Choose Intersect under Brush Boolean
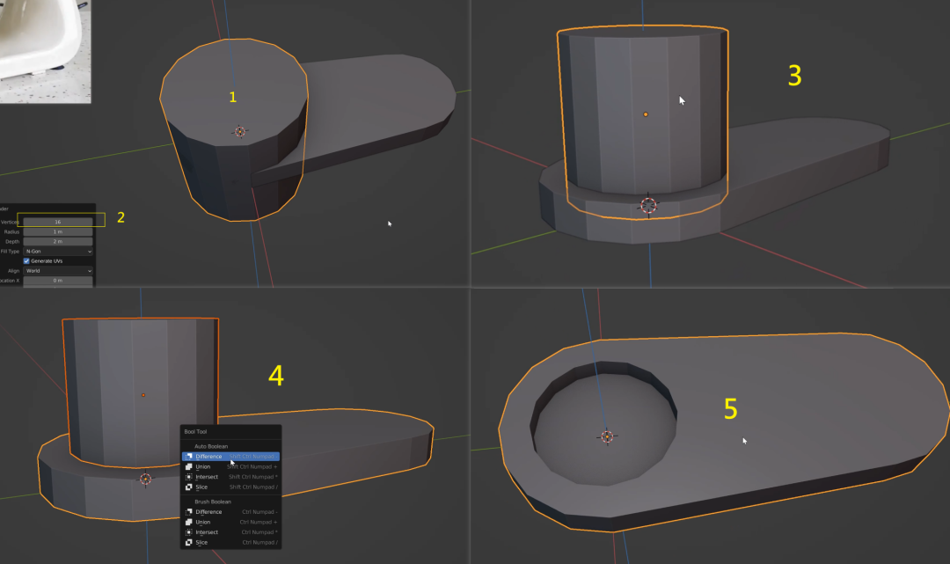 click(x=230, y=532)
